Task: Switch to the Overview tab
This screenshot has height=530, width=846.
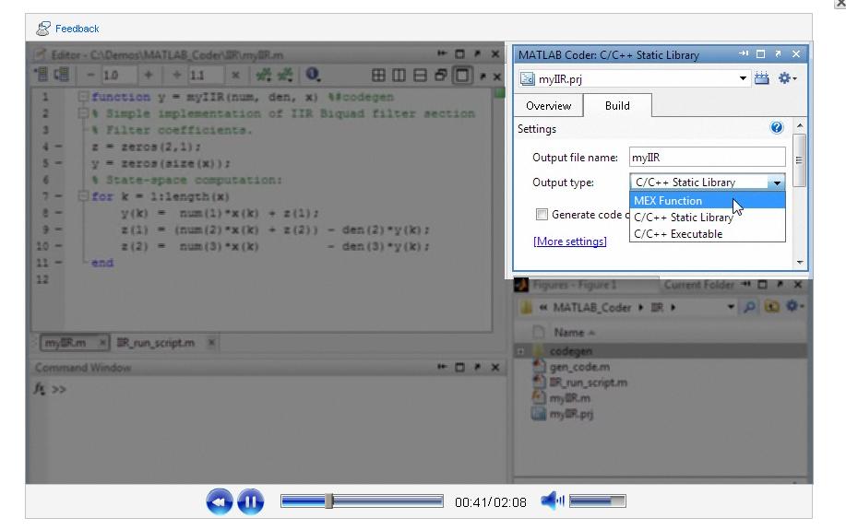Action: [x=548, y=106]
